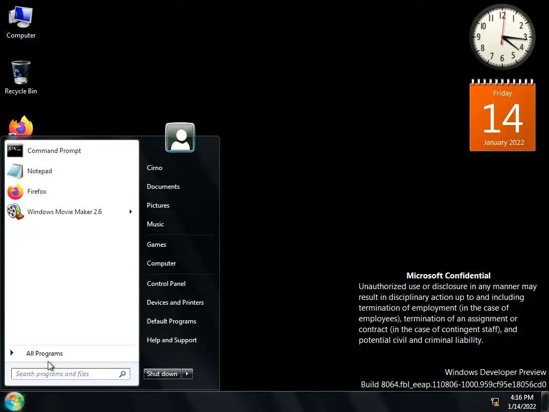Select the Firefox desktop shortcut icon
The height and width of the screenshot is (412, 549).
[21, 126]
